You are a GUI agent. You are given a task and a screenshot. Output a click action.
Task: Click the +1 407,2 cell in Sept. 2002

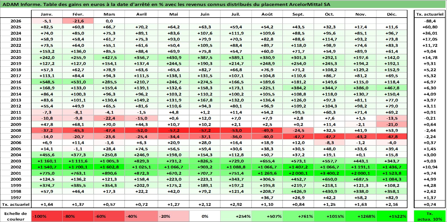(298, 167)
